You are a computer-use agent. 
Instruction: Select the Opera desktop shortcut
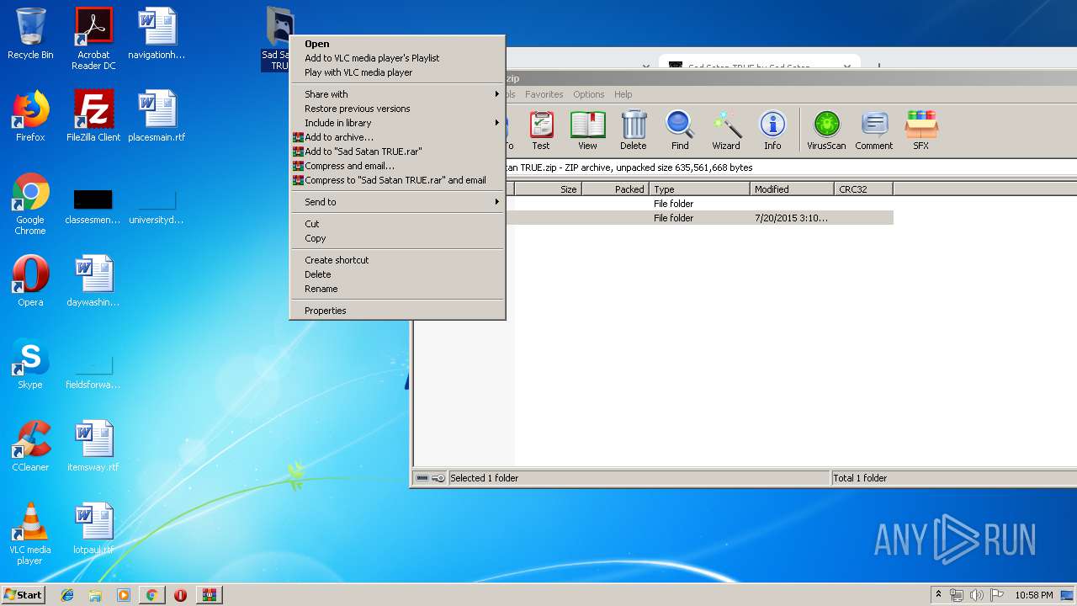pyautogui.click(x=30, y=281)
